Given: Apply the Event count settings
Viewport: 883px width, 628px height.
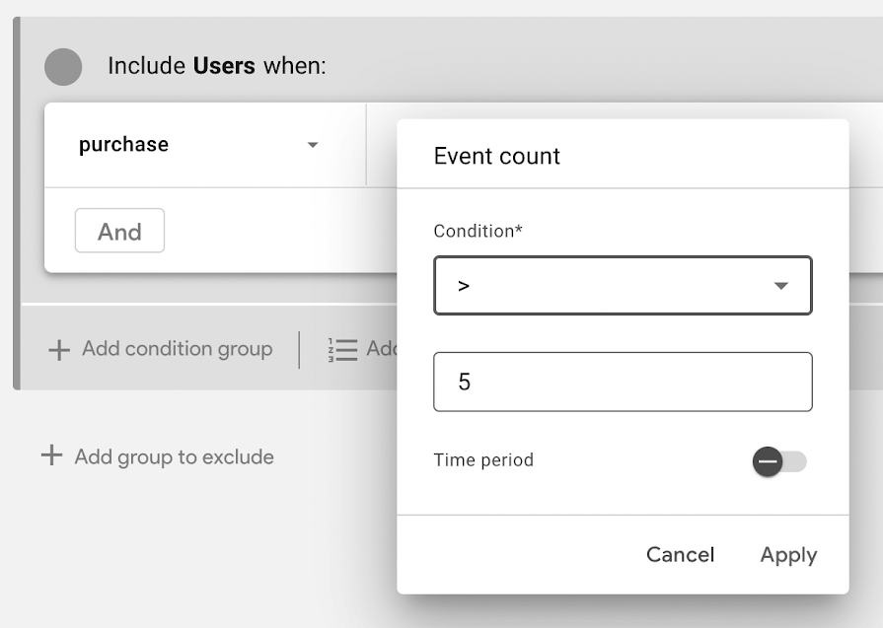Looking at the screenshot, I should (x=788, y=555).
